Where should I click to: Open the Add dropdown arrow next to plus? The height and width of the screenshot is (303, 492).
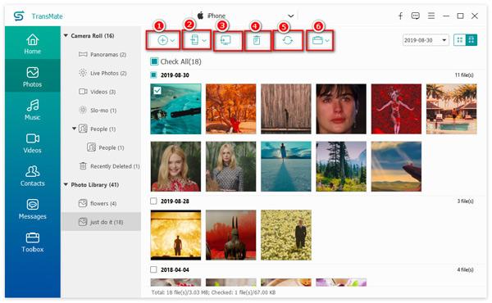point(172,41)
